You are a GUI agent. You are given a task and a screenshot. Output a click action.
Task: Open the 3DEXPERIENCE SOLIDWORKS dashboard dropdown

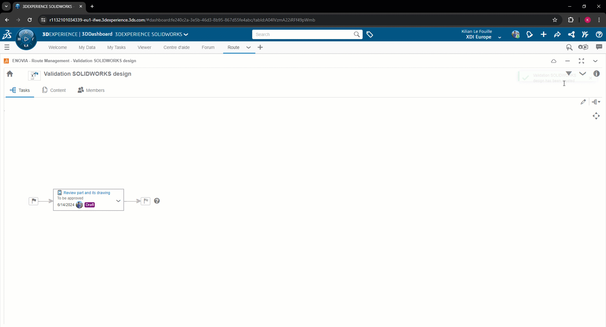(186, 34)
